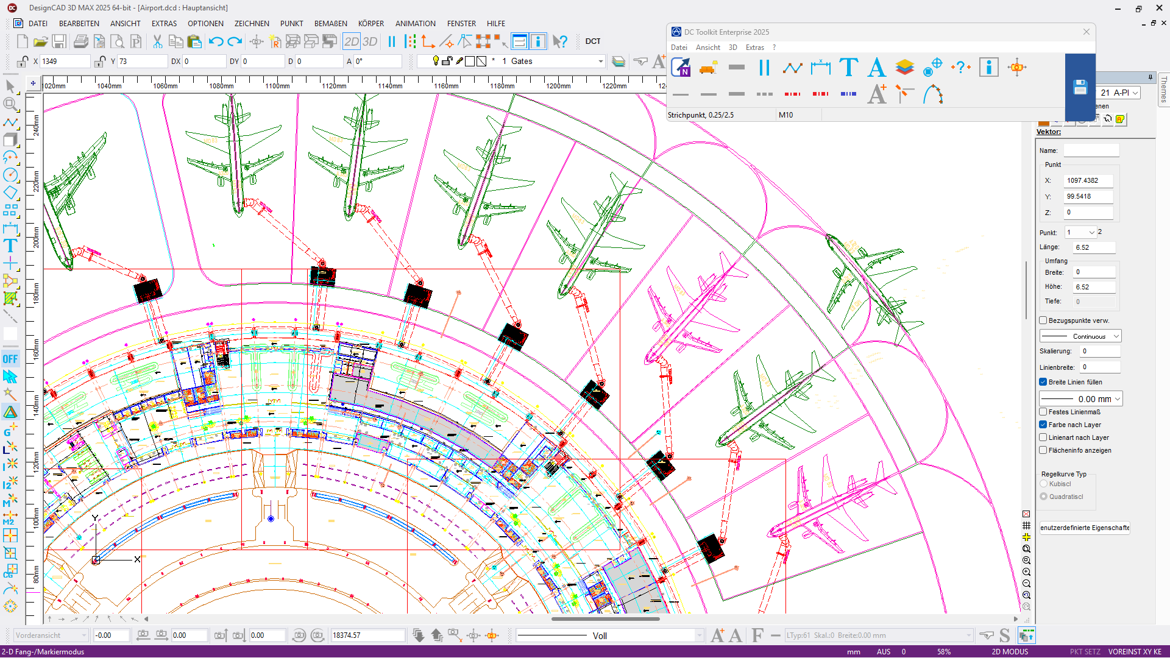The width and height of the screenshot is (1170, 658).
Task: Expand the Continuous line type dropdown
Action: point(1116,336)
